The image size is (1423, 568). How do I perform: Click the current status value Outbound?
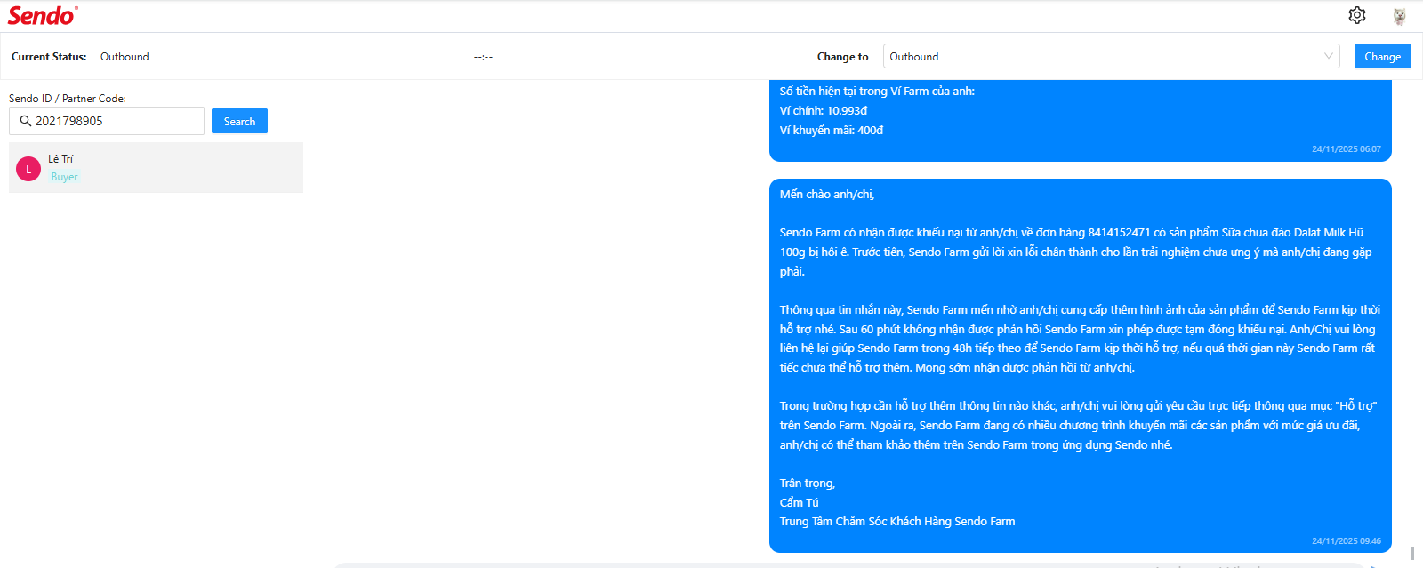click(x=125, y=56)
